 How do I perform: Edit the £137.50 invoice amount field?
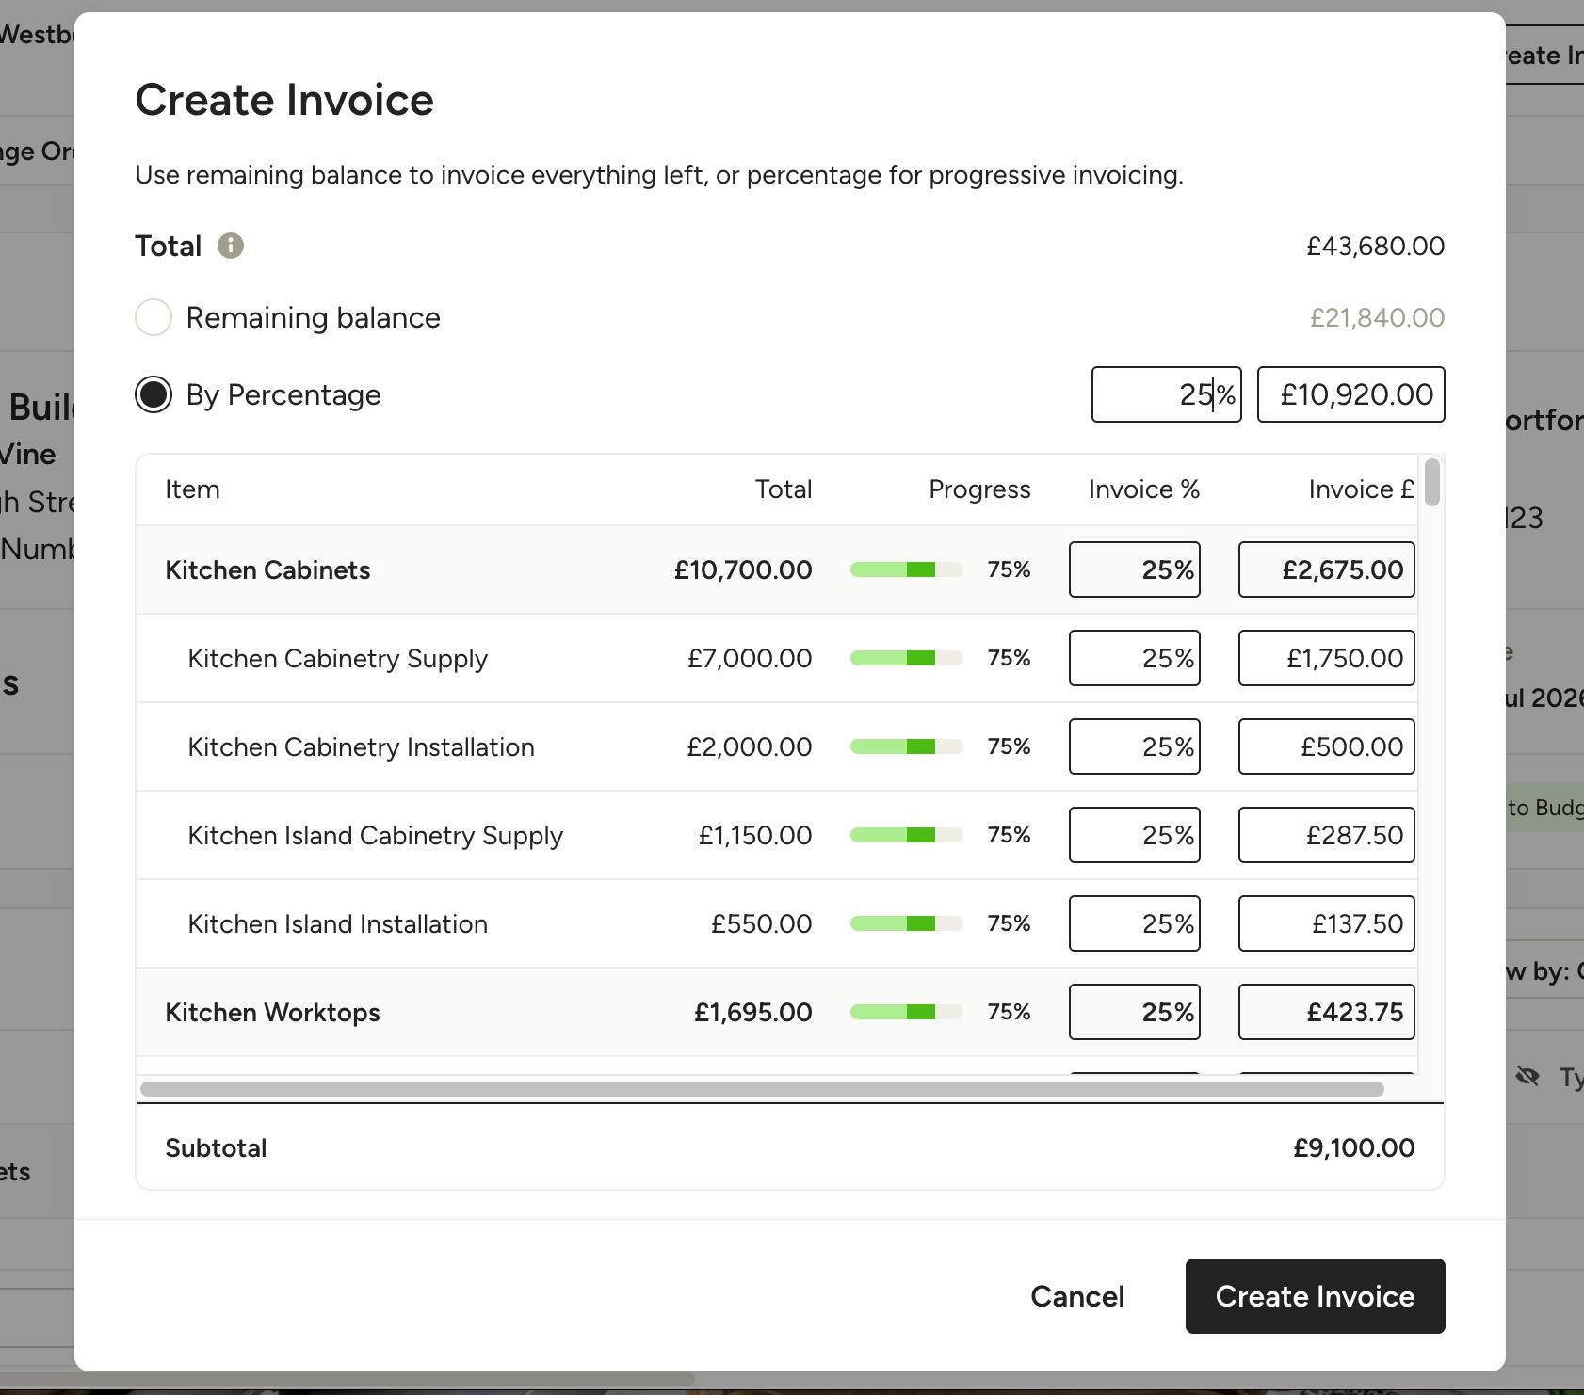[x=1326, y=923]
